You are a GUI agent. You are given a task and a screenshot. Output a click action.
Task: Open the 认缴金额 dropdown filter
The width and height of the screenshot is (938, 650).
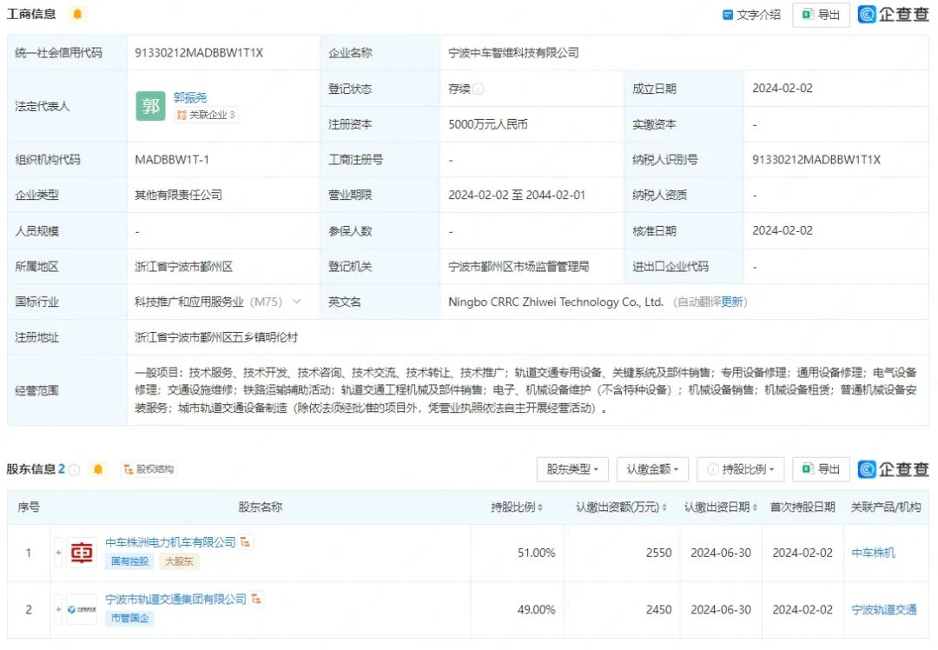pos(653,469)
